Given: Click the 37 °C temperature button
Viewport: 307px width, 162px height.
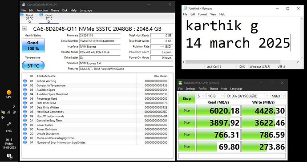Looking at the screenshot, I should click(x=33, y=65).
